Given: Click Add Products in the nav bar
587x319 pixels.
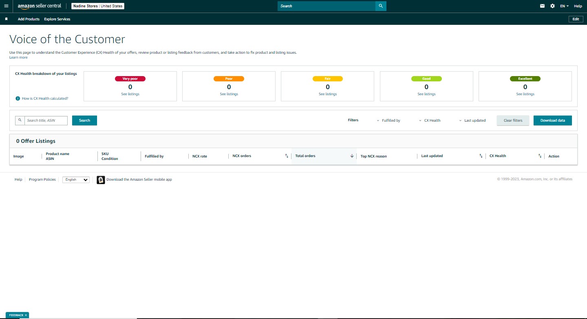Looking at the screenshot, I should [29, 19].
